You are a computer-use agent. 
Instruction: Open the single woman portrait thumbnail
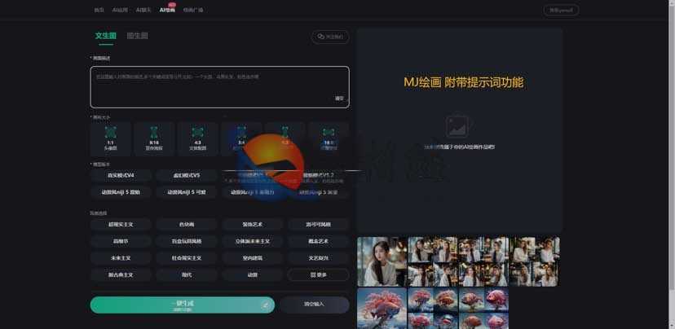click(x=382, y=261)
